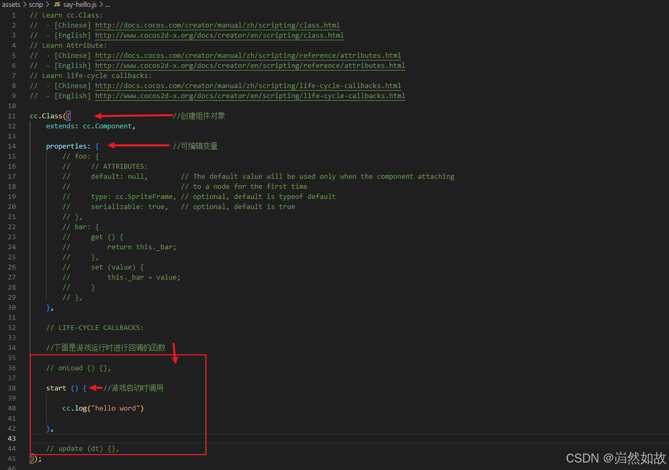Viewport: 669px width, 470px height.
Task: Click '// update (dt) {},' comment
Action: (83, 448)
